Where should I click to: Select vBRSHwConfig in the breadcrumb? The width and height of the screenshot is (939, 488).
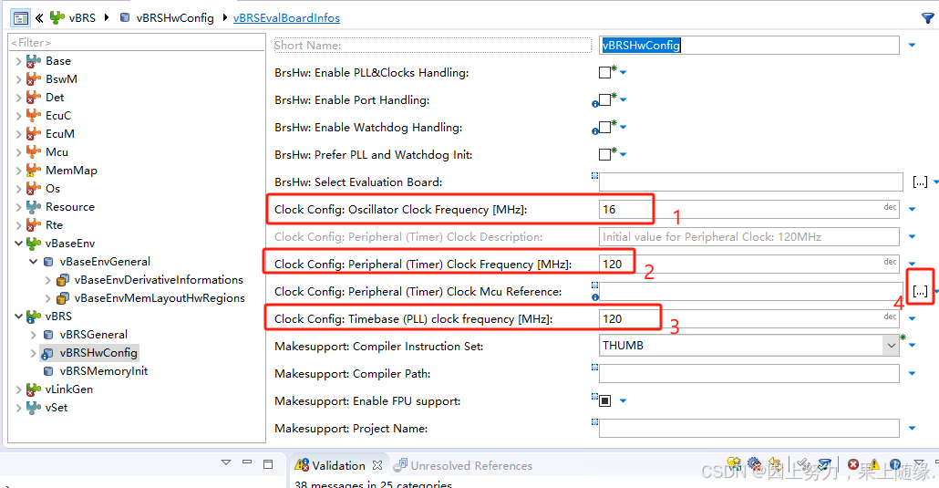coord(175,18)
